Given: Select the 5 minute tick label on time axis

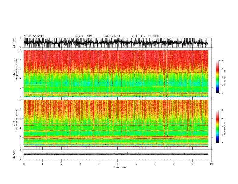Looking at the screenshot, I should [117, 164].
